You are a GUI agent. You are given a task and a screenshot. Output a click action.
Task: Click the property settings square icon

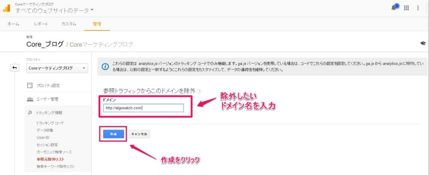pyautogui.click(x=30, y=85)
